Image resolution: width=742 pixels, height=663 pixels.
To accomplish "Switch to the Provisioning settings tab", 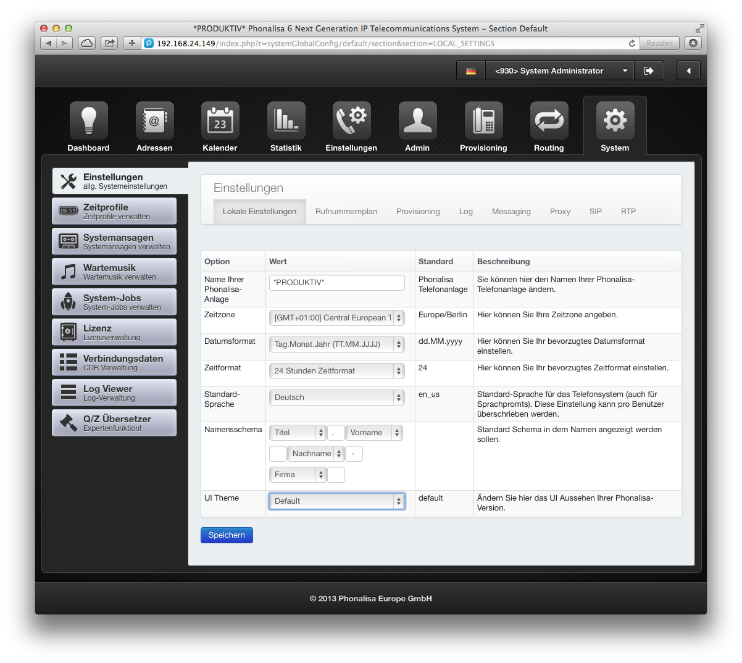I will pos(418,212).
